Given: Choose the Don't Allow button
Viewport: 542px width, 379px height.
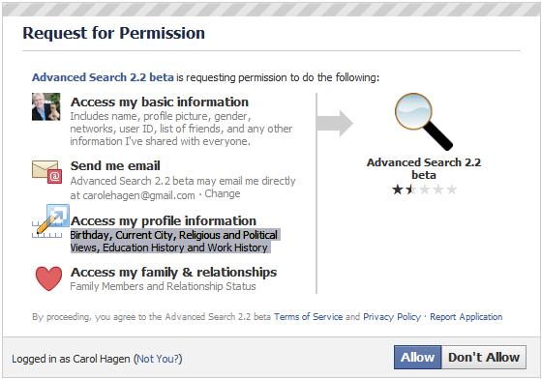Looking at the screenshot, I should pyautogui.click(x=484, y=358).
